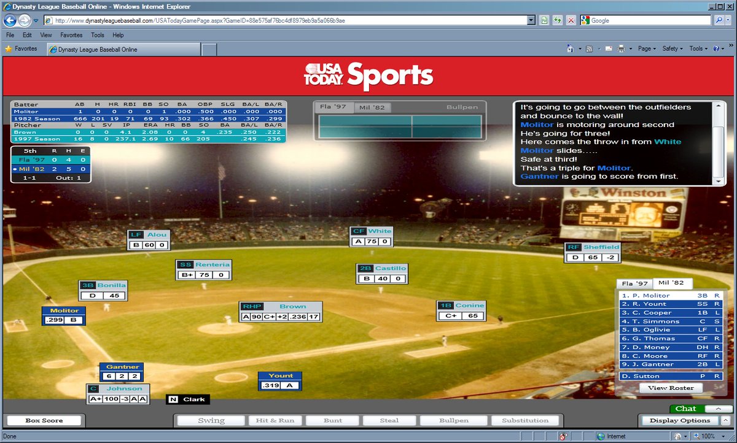Open the File menu
The image size is (737, 443).
coord(10,35)
